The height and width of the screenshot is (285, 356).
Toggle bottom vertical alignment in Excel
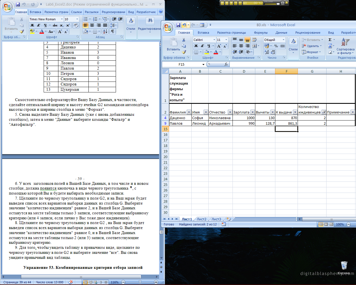pos(248,40)
